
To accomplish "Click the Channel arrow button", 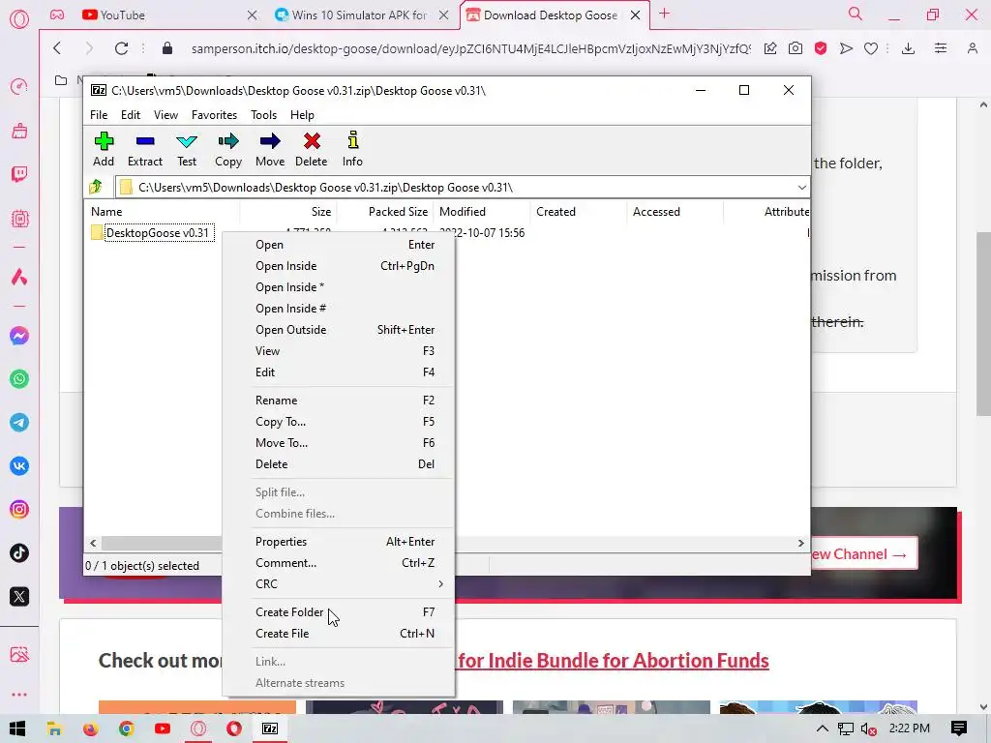I will [x=864, y=554].
